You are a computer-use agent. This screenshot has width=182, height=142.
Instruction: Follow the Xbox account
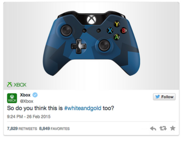click(164, 97)
